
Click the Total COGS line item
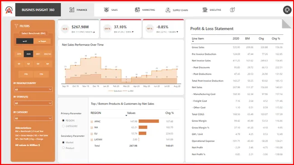[x=198, y=114]
